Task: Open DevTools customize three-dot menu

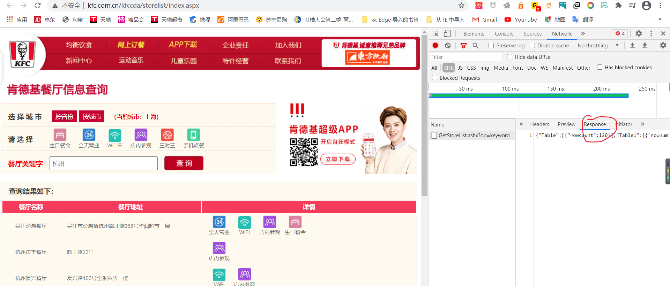Action: [x=651, y=33]
